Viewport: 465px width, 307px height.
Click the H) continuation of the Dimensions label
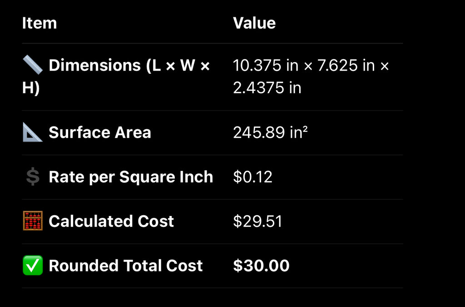coord(31,88)
